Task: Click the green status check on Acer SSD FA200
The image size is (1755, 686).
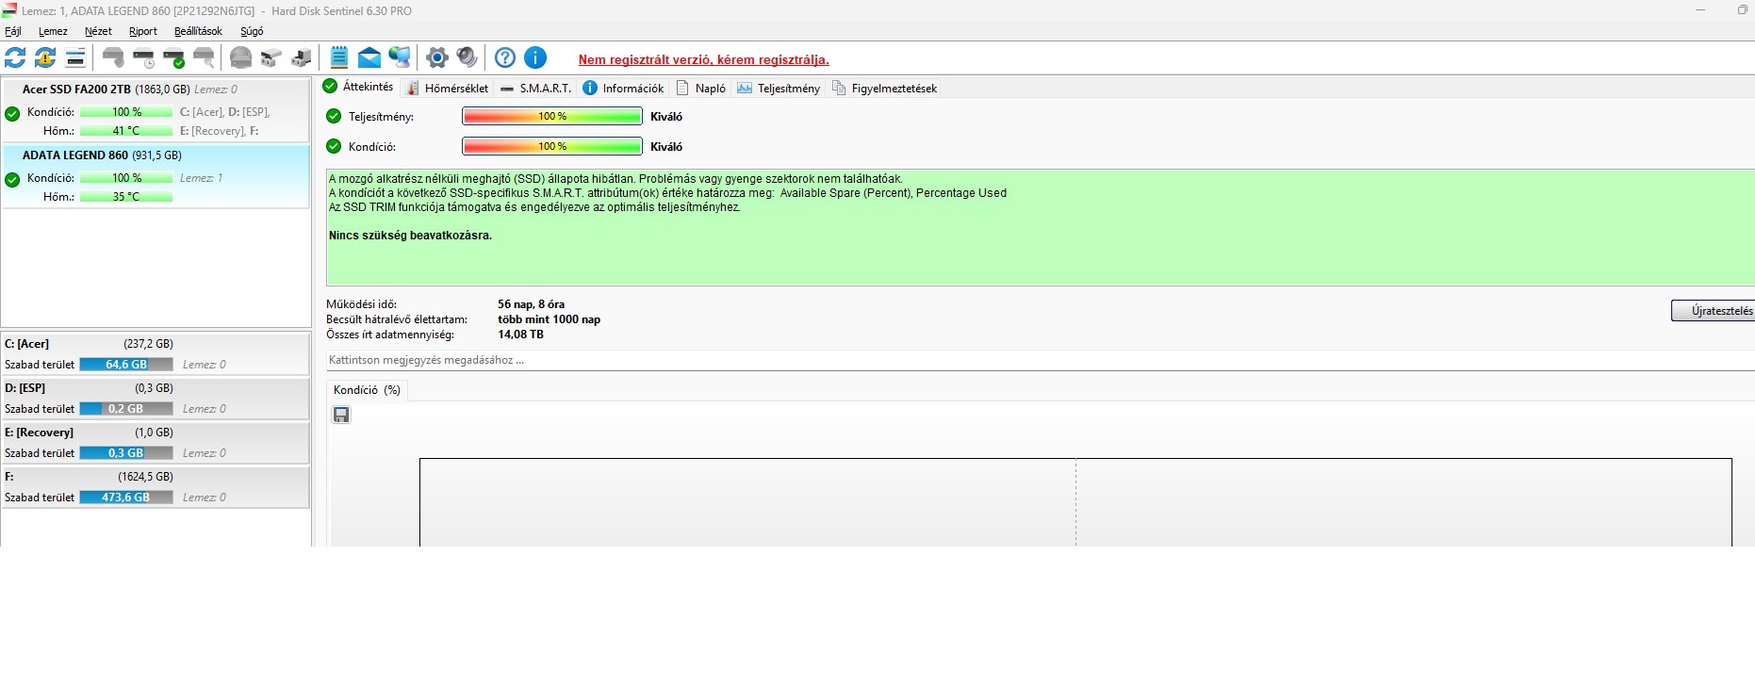Action: coord(12,114)
